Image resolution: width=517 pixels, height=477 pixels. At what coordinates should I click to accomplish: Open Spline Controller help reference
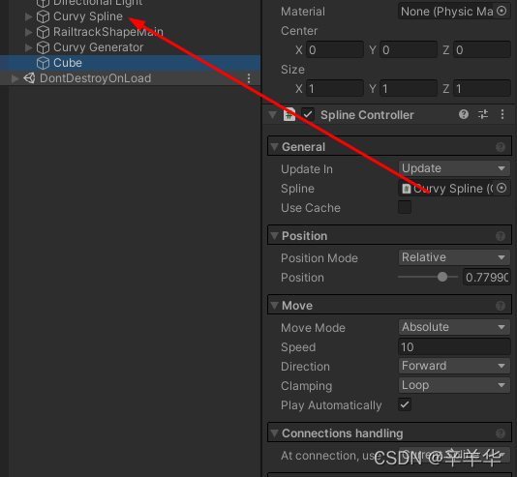tap(464, 114)
